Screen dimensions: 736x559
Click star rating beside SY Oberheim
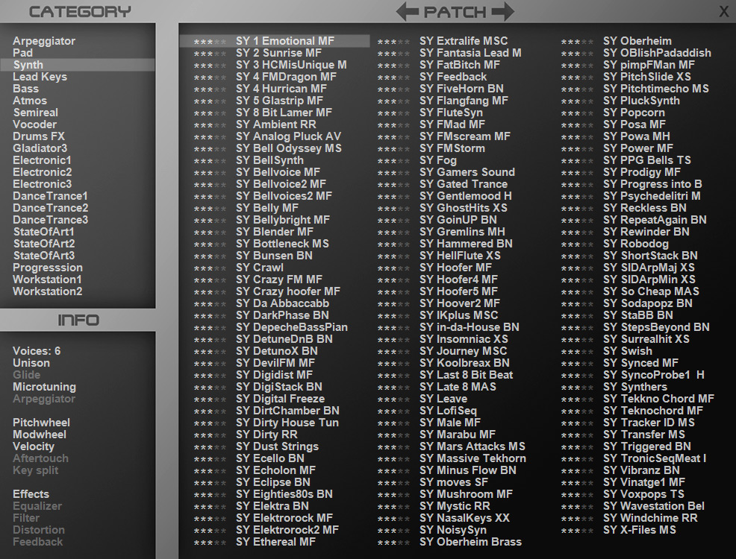coord(577,42)
